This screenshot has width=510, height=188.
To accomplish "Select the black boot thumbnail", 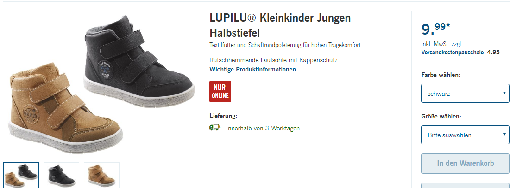I will (x=61, y=175).
